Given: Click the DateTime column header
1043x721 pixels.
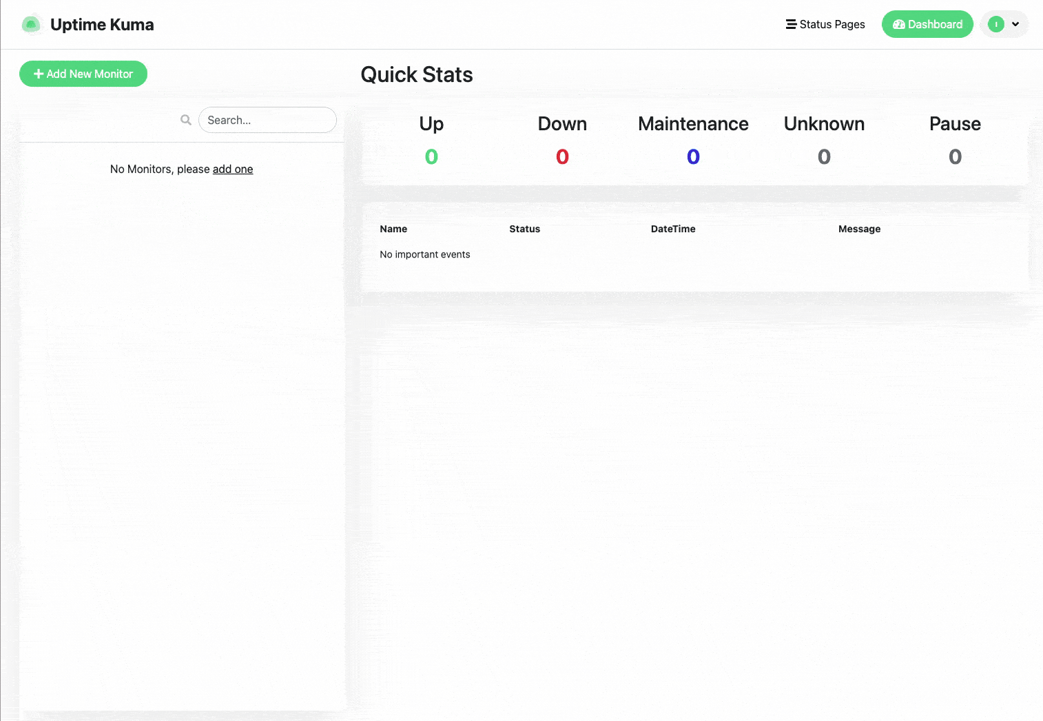Looking at the screenshot, I should click(x=673, y=229).
